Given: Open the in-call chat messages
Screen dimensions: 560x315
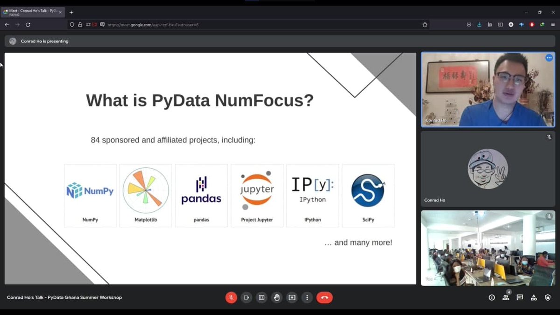Looking at the screenshot, I should [x=520, y=297].
